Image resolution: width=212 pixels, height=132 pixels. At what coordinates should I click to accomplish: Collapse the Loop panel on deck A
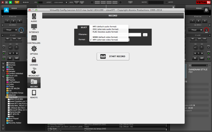(3, 35)
